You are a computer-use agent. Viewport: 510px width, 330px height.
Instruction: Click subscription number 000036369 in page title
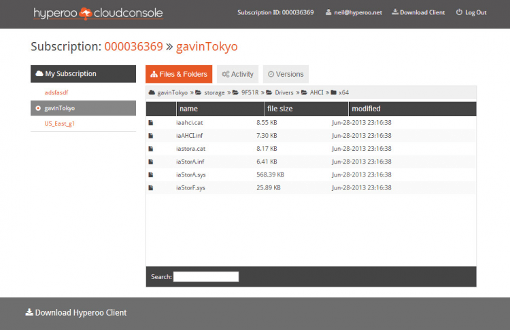pos(133,46)
